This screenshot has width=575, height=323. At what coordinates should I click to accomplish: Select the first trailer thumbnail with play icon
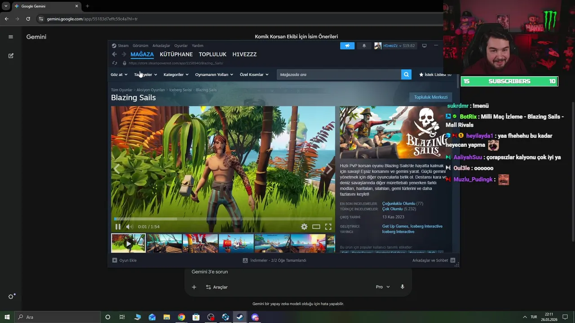tap(128, 244)
